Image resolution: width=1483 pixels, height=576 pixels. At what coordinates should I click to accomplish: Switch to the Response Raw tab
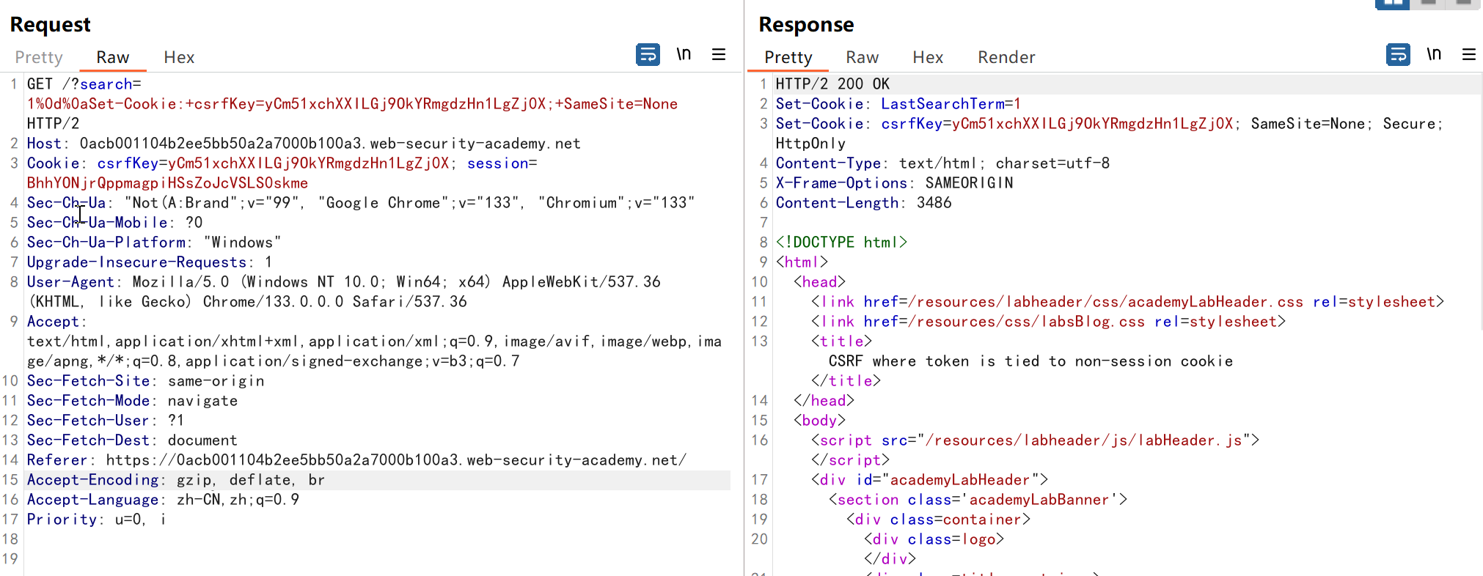862,57
